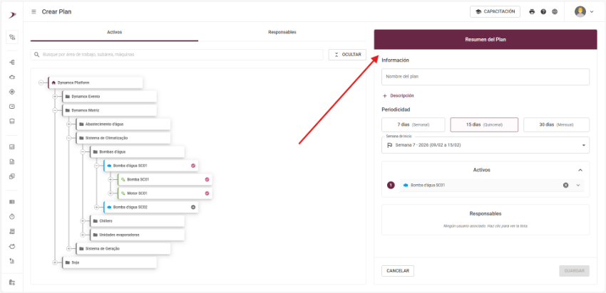606x293 pixels.
Task: Open the help question mark icon
Action: (543, 11)
